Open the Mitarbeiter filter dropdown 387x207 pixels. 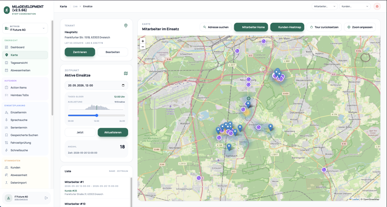point(325,7)
